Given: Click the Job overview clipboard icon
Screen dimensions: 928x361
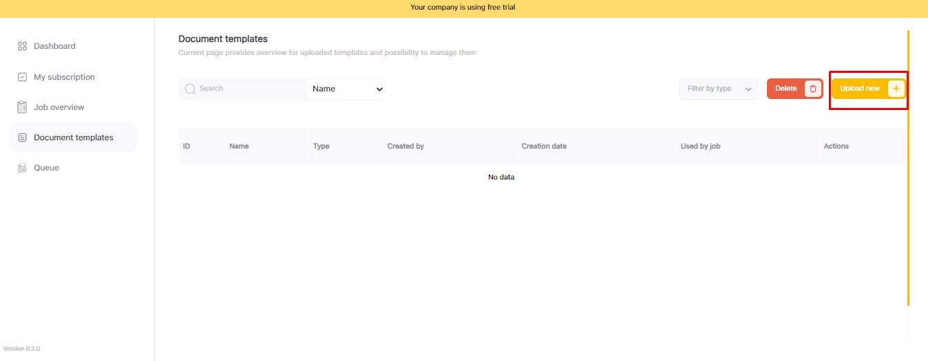Looking at the screenshot, I should click(x=22, y=107).
